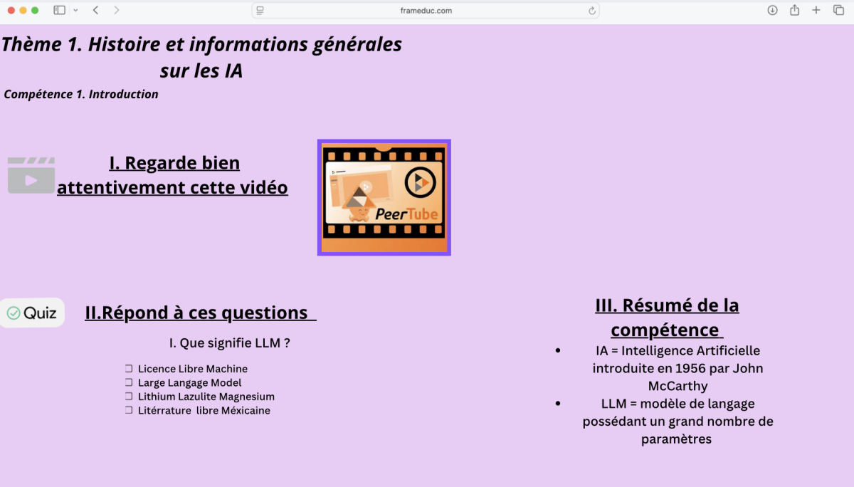Expand the chevron next to the sidebar button

pos(75,10)
